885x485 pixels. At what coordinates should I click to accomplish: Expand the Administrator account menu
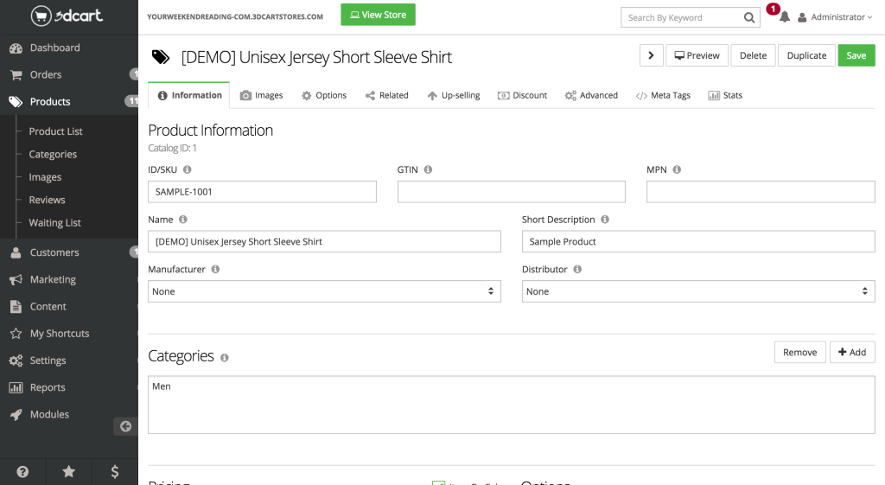pos(835,17)
